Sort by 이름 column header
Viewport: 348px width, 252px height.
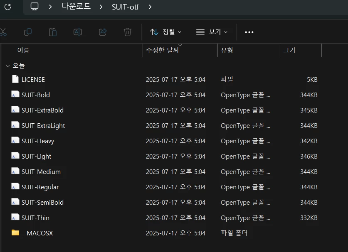pyautogui.click(x=72, y=50)
